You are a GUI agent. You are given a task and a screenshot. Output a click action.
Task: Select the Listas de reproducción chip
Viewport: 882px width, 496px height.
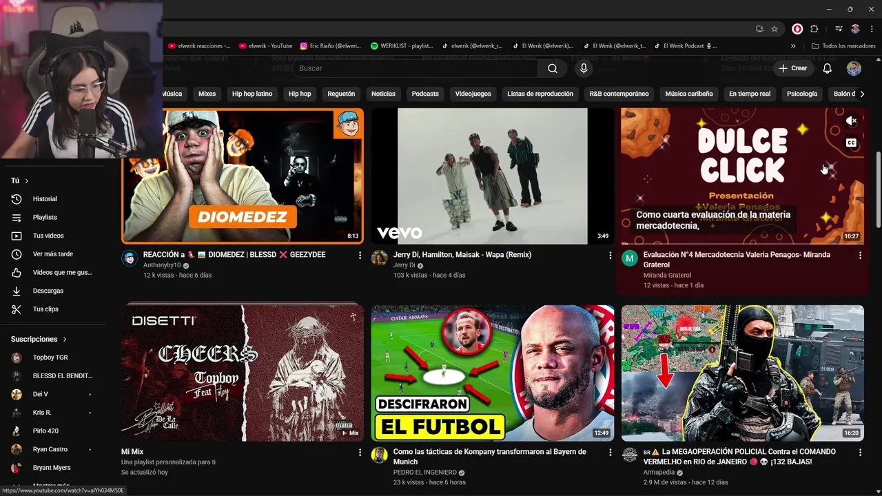pos(540,94)
